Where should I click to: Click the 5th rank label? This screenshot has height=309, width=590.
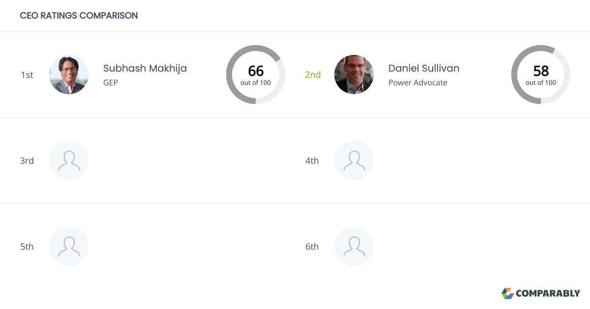tap(27, 246)
